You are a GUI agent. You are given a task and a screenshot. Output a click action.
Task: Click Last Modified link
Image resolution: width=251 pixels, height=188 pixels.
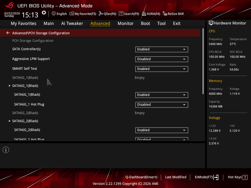tap(176, 177)
